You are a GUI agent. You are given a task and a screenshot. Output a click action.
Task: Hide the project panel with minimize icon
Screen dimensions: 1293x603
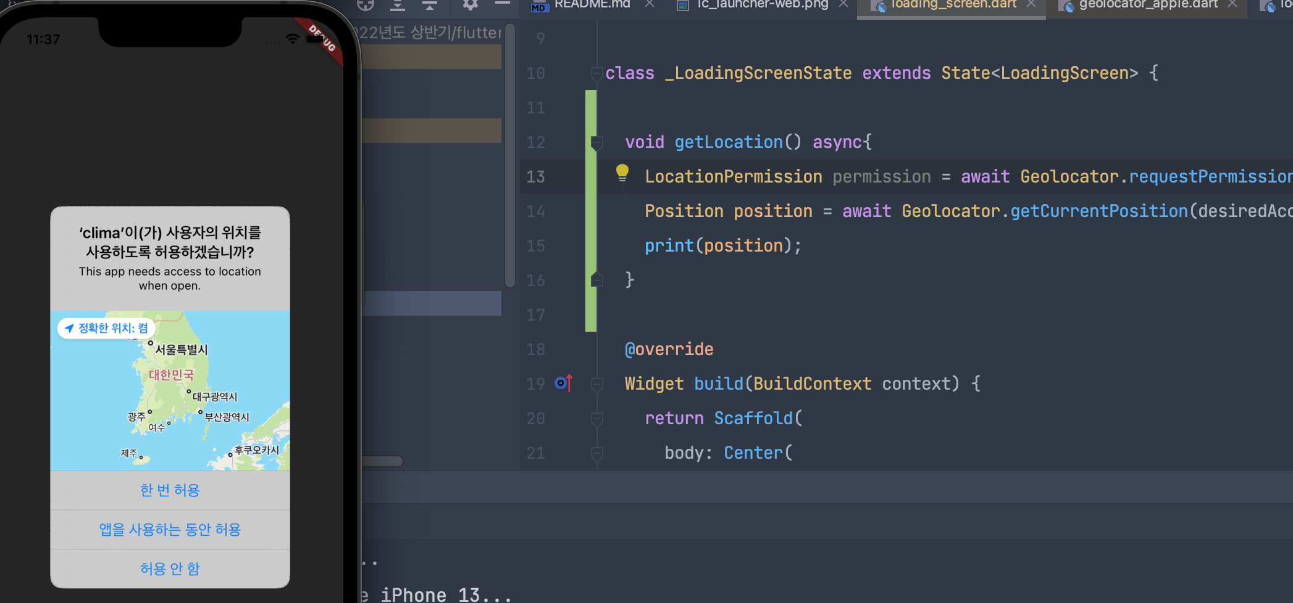[x=503, y=3]
